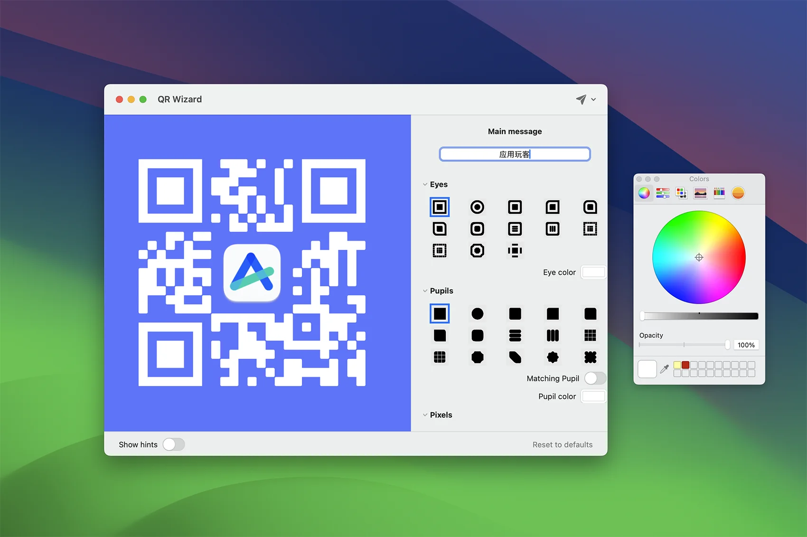
Task: Choose the vertical bars pupil shape
Action: click(x=553, y=336)
